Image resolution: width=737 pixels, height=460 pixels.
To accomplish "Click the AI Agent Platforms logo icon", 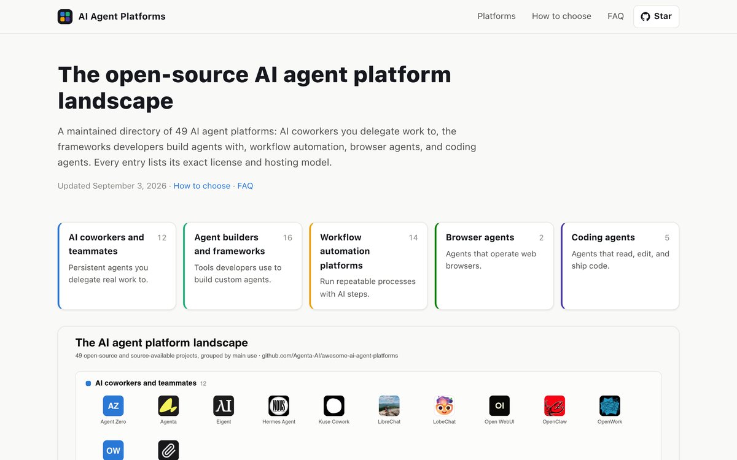I will [65, 17].
